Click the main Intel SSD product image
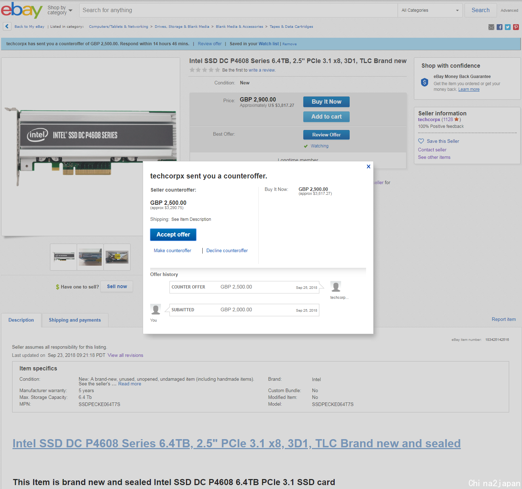 pos(91,146)
